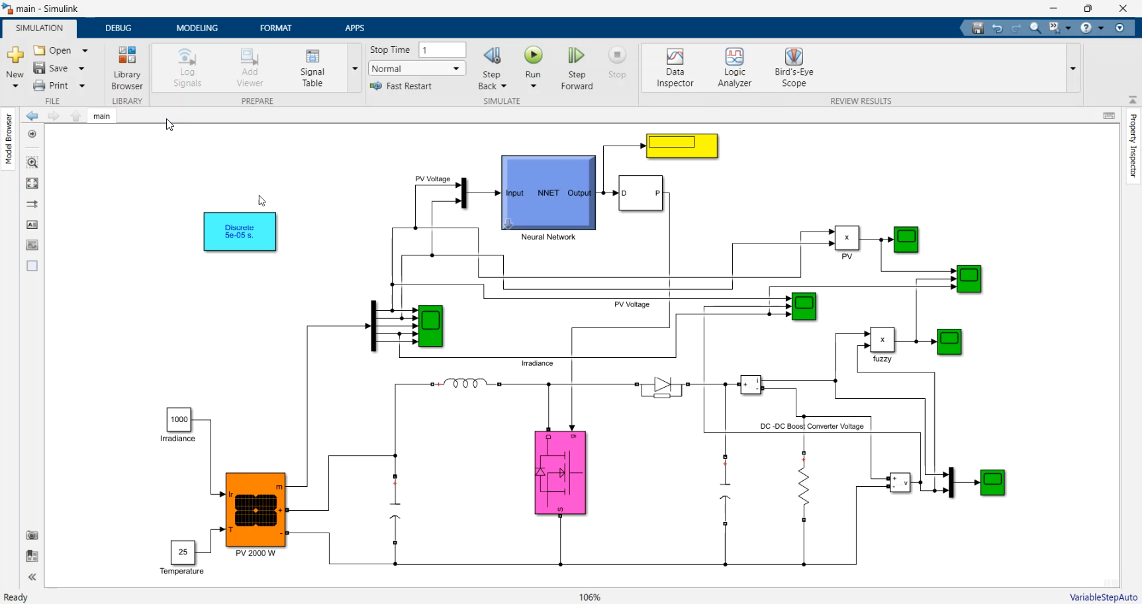Click the quick-access Save icon
Screen dimensions: 1142x604
point(978,28)
